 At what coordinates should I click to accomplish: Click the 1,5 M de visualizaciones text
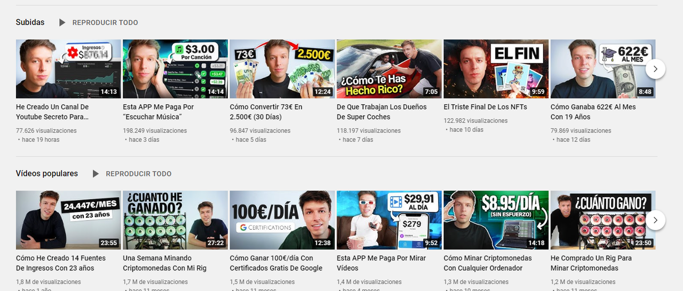(263, 282)
